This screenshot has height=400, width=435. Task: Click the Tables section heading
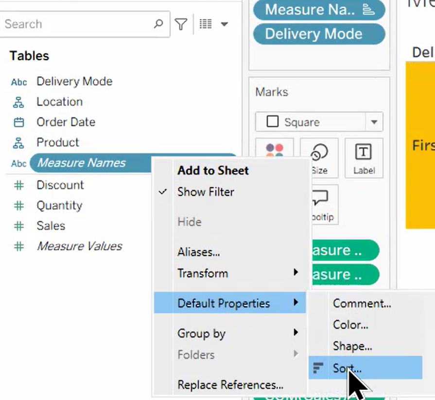click(29, 56)
